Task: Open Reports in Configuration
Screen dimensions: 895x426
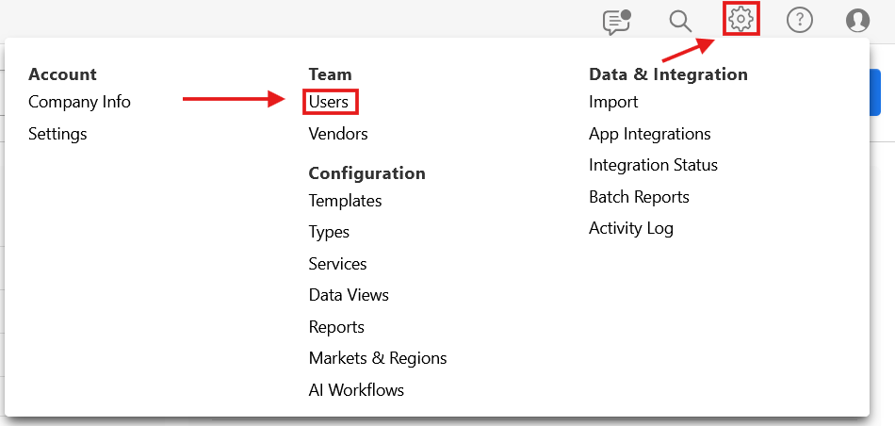Action: pyautogui.click(x=336, y=327)
